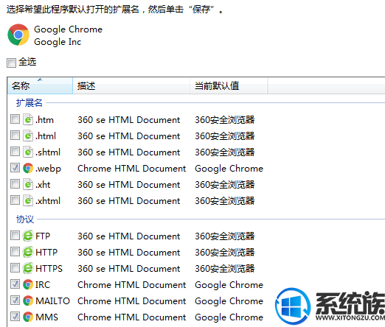Screen dimensions: 385x327
Task: Collapse the 协议 group header
Action: point(25,219)
